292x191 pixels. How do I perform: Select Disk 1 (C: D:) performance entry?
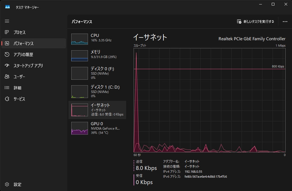(97, 91)
